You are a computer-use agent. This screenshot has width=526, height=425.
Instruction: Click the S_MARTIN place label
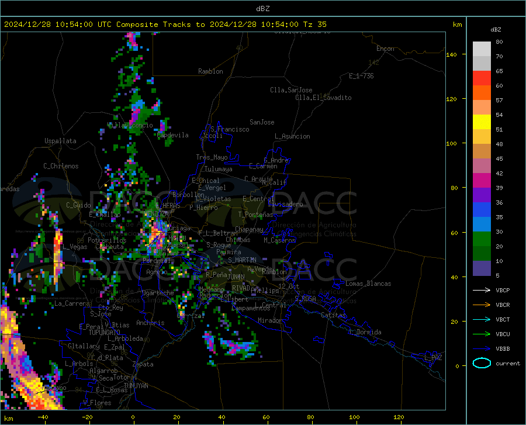click(x=242, y=260)
